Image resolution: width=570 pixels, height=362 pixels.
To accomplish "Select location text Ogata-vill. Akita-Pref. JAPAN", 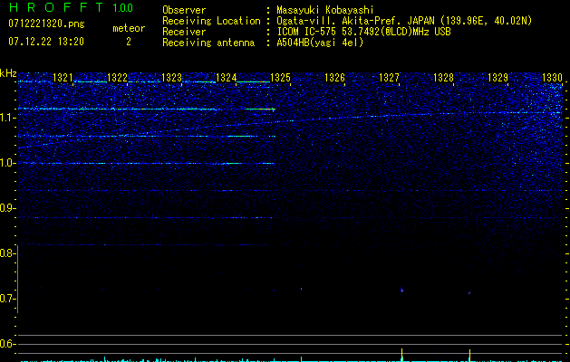I will point(355,21).
